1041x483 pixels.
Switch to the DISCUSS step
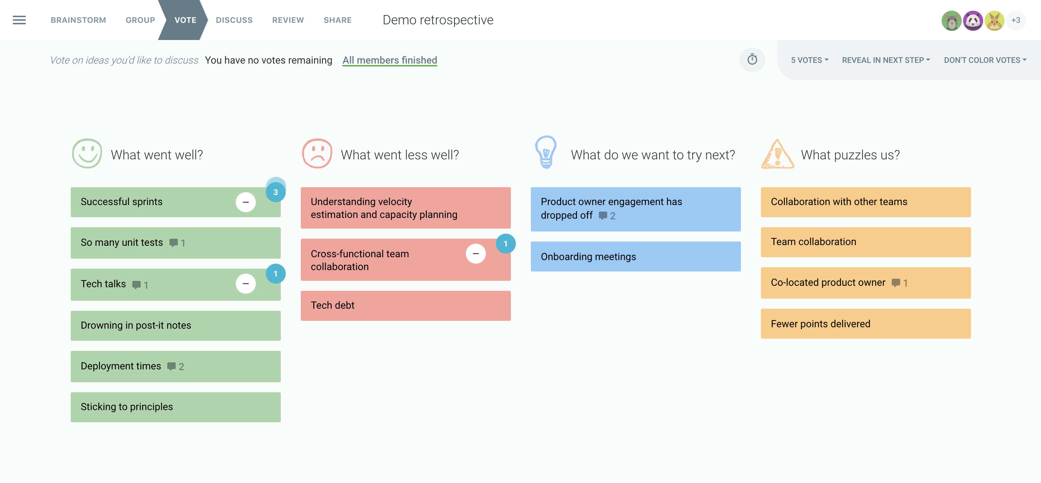click(234, 20)
